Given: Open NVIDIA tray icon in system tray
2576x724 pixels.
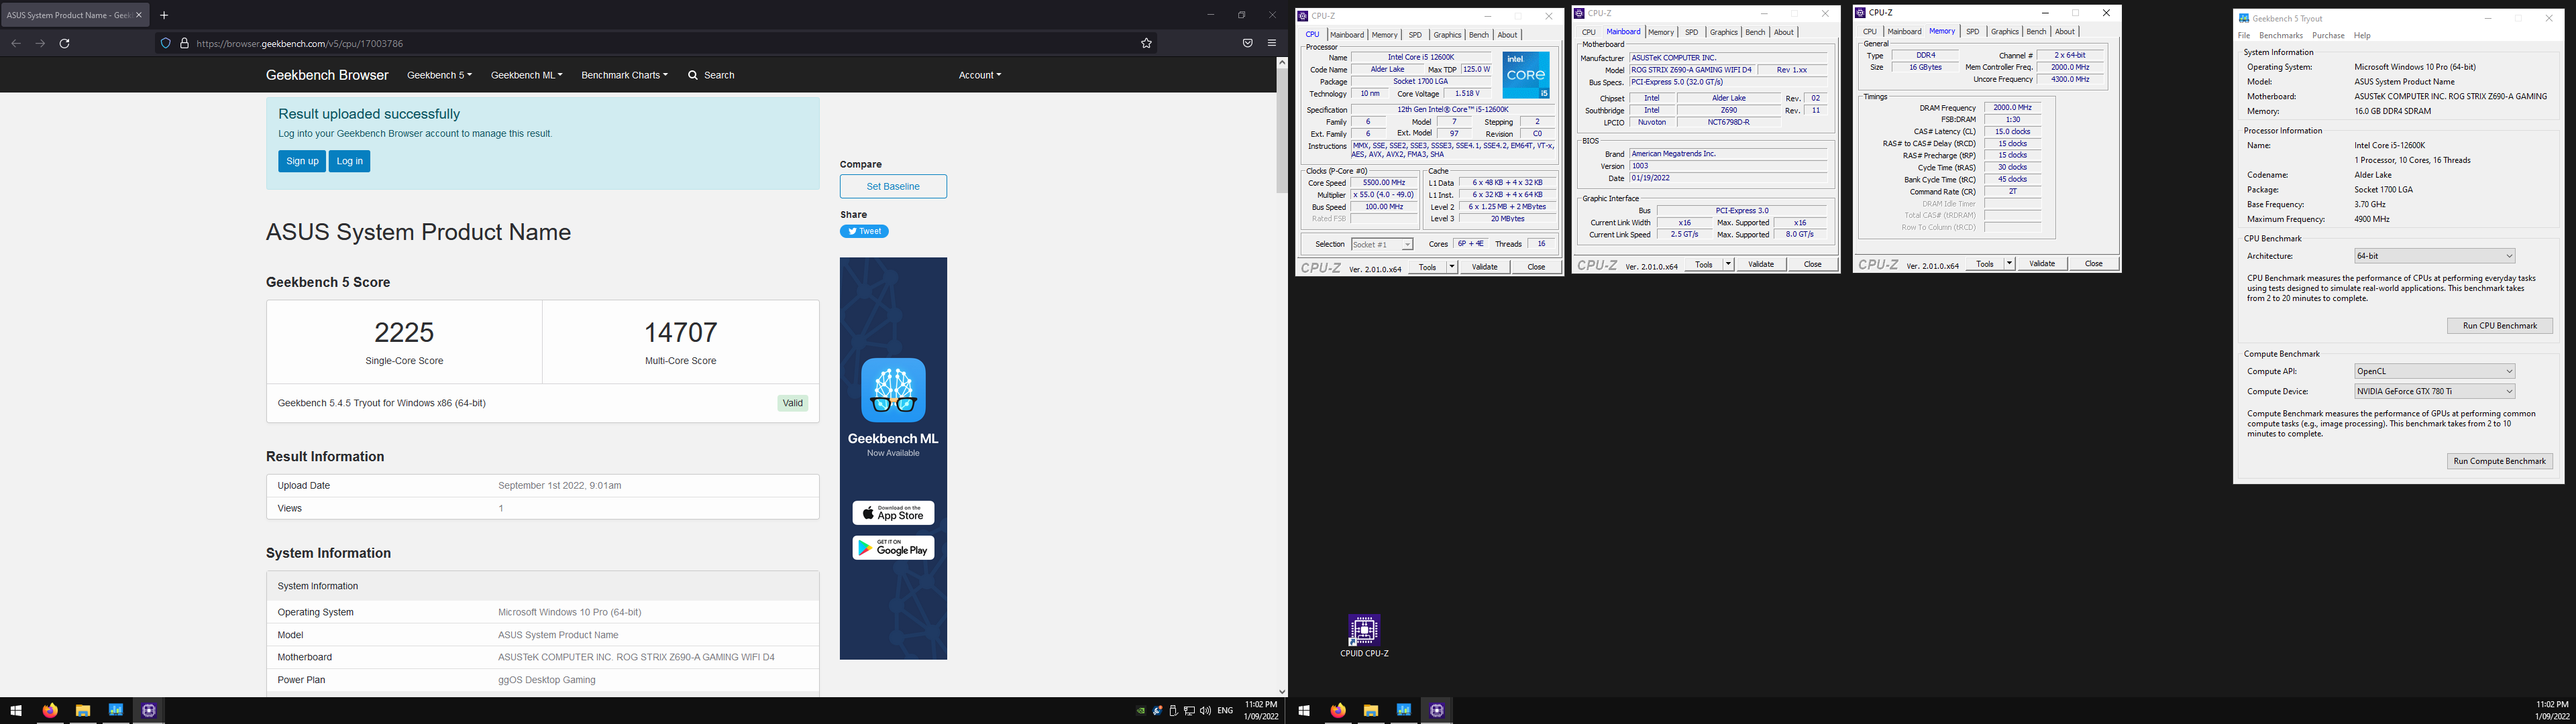Looking at the screenshot, I should pos(1141,711).
